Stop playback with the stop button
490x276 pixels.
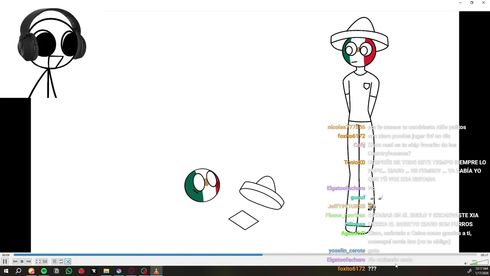click(x=22, y=261)
